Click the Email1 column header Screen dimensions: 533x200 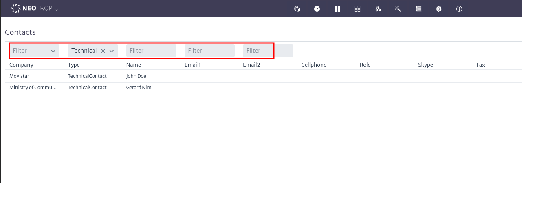193,65
